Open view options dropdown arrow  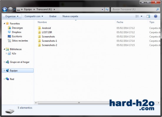pos(142,16)
